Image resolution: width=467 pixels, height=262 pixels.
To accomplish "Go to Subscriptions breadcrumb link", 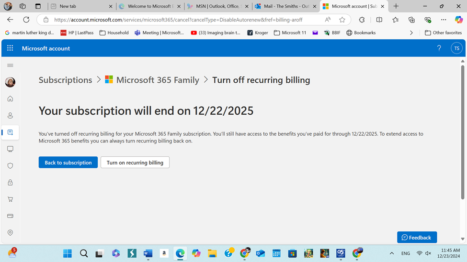I will tap(65, 80).
